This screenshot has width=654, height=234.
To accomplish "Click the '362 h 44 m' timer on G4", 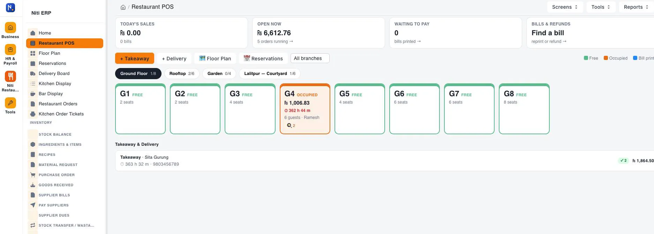I will coord(297,111).
